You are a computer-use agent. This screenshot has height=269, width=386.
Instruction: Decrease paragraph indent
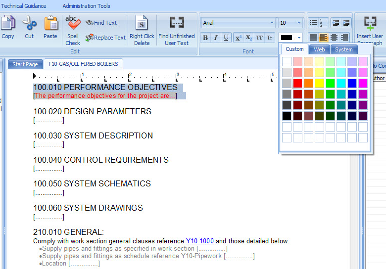click(336, 23)
